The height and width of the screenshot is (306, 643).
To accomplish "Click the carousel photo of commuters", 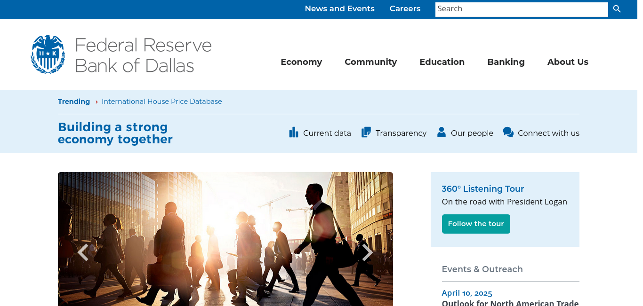I will point(225,239).
